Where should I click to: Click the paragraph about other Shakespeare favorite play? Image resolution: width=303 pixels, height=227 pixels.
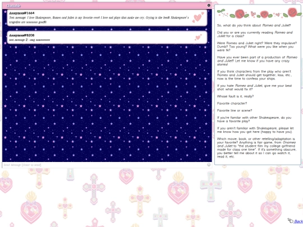254,119
